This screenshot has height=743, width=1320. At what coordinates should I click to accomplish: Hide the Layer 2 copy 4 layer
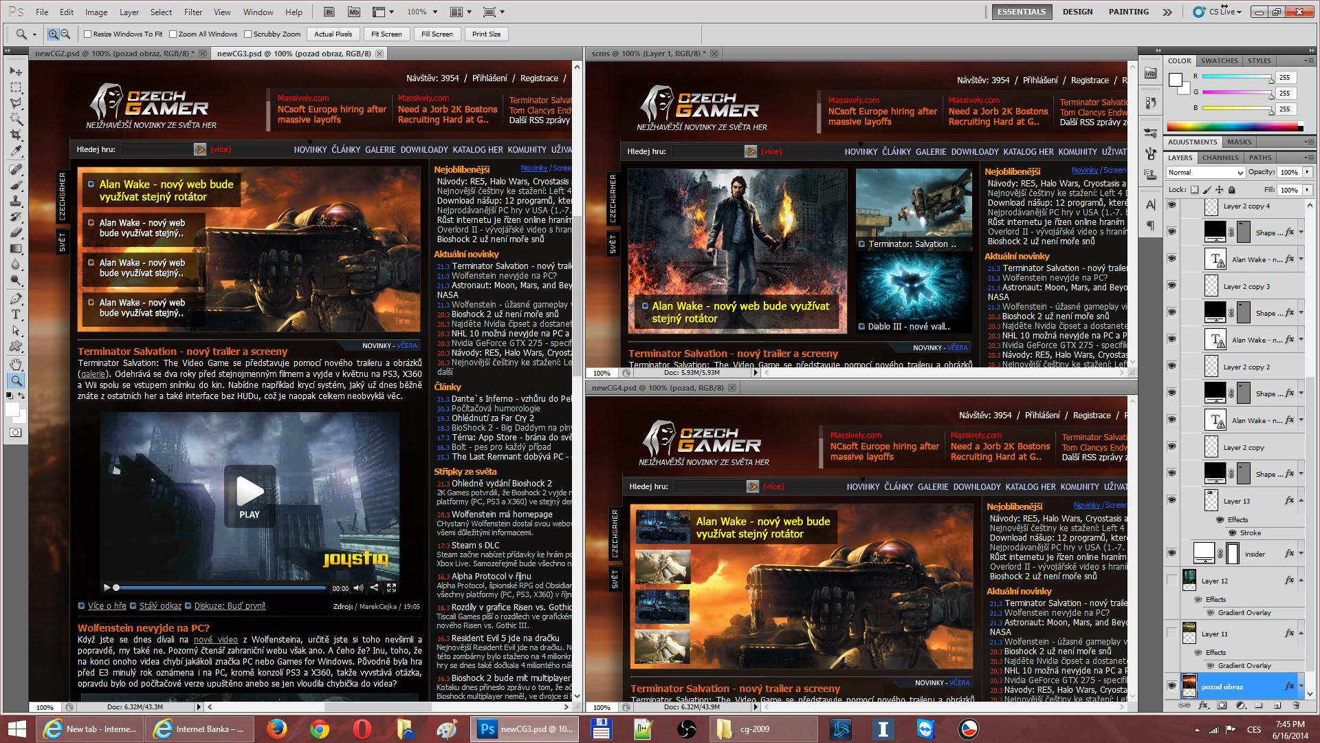1172,205
